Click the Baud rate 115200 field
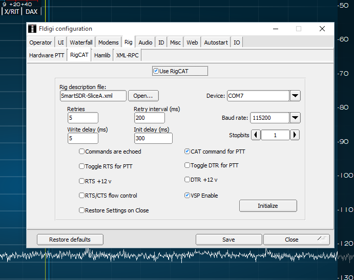The width and height of the screenshot is (354, 280). click(269, 118)
